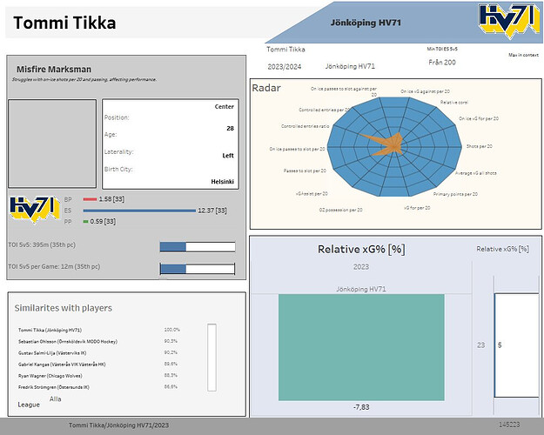Click the HV71 logo in the header banner
544x435 pixels.
510,21
